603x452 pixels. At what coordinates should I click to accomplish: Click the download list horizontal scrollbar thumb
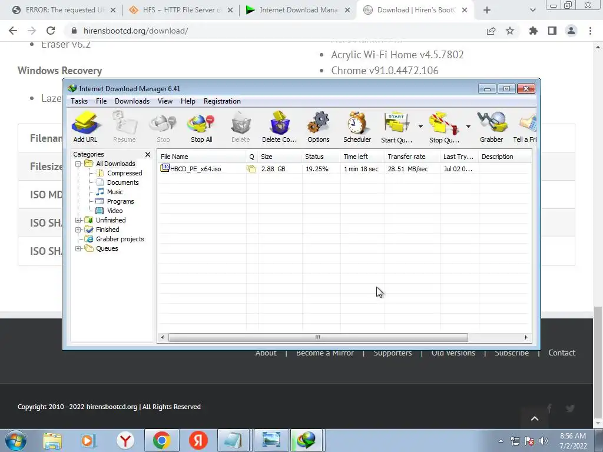tap(318, 337)
